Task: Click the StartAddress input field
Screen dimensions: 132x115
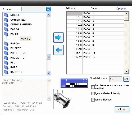Action: coord(116,79)
